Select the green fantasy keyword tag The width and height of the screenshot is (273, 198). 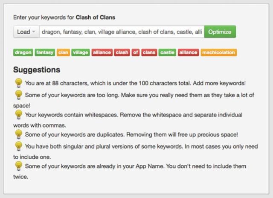point(45,52)
